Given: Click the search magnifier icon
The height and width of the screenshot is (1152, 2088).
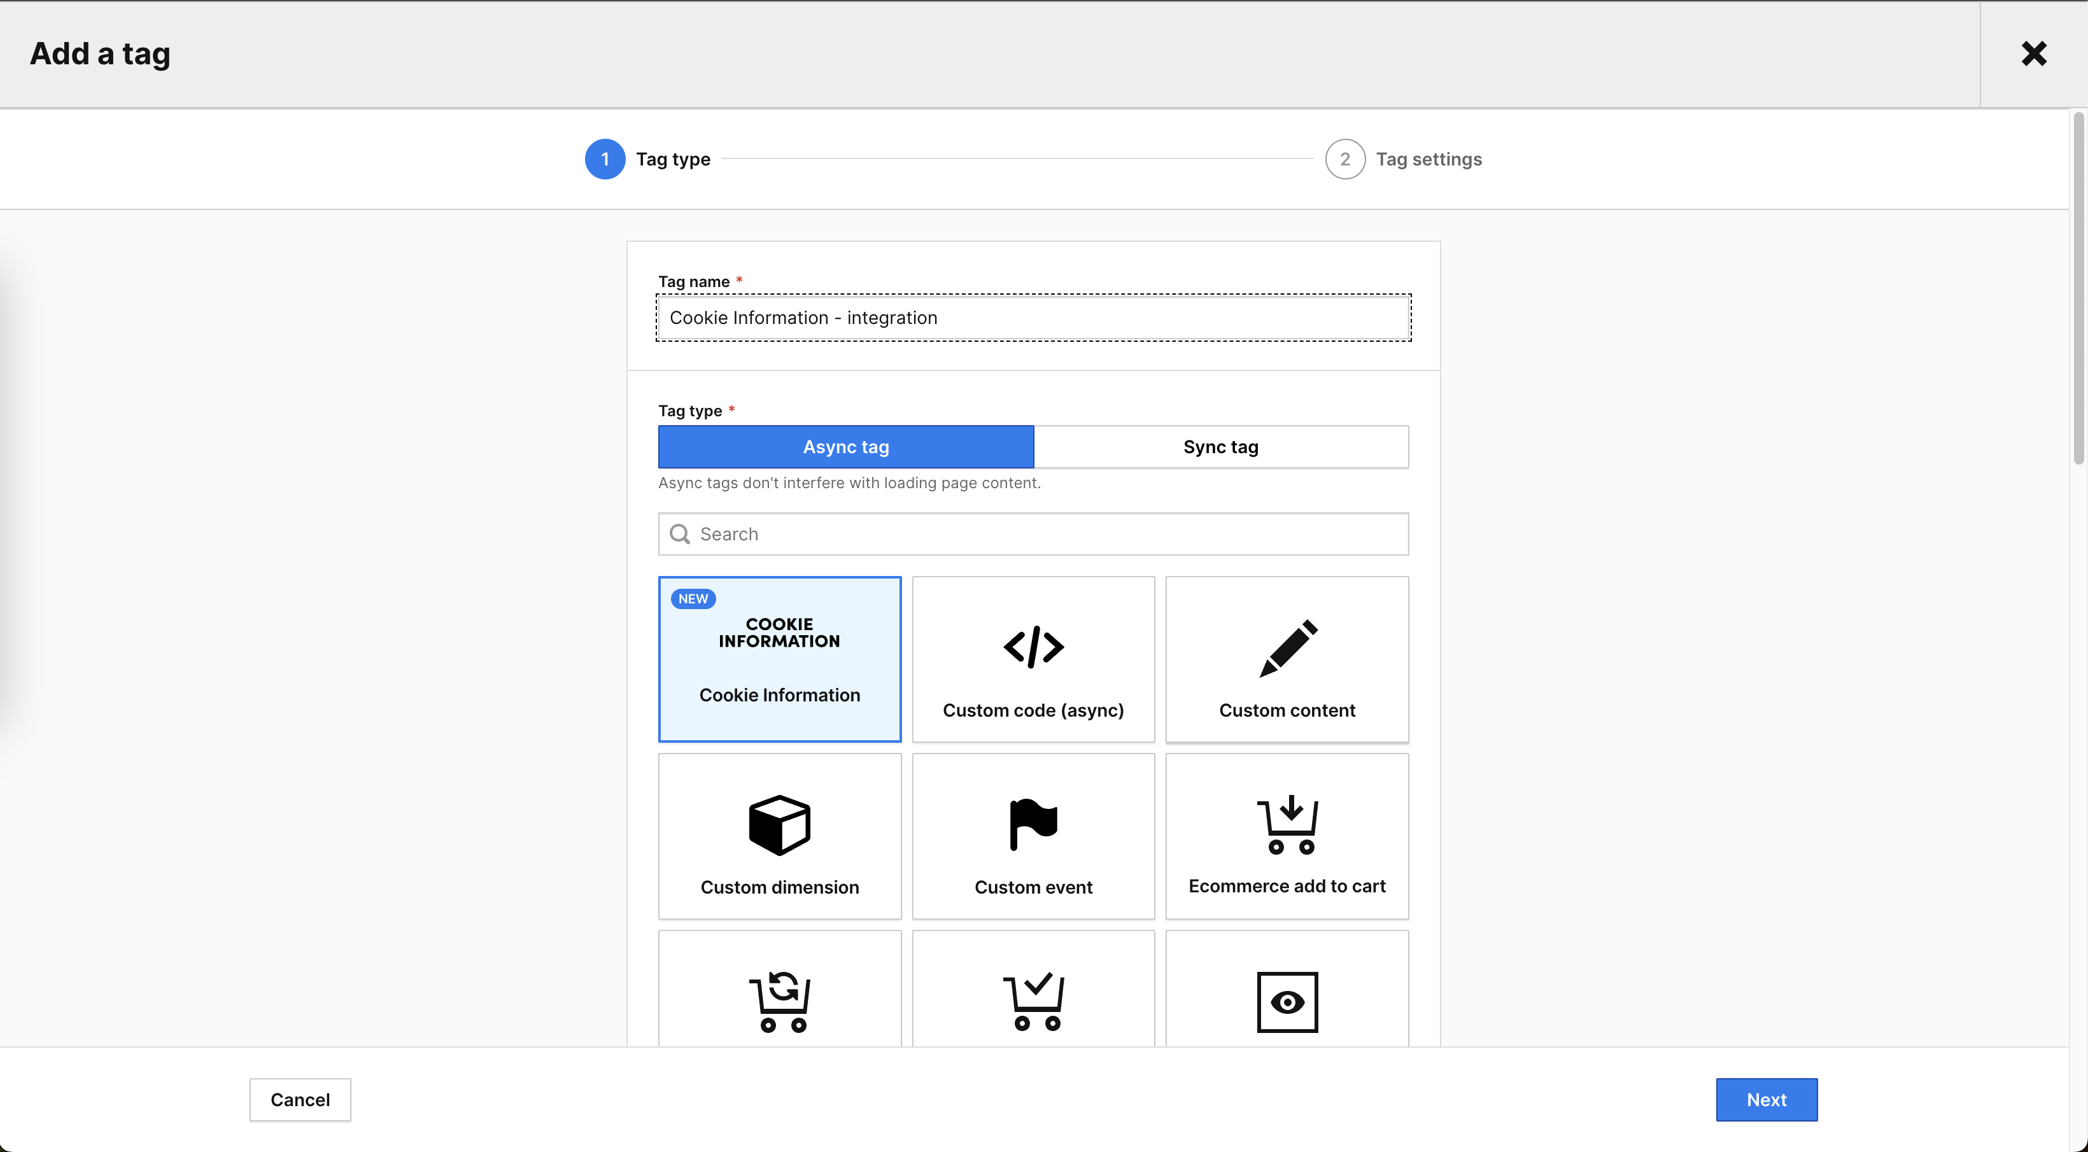Looking at the screenshot, I should 679,533.
